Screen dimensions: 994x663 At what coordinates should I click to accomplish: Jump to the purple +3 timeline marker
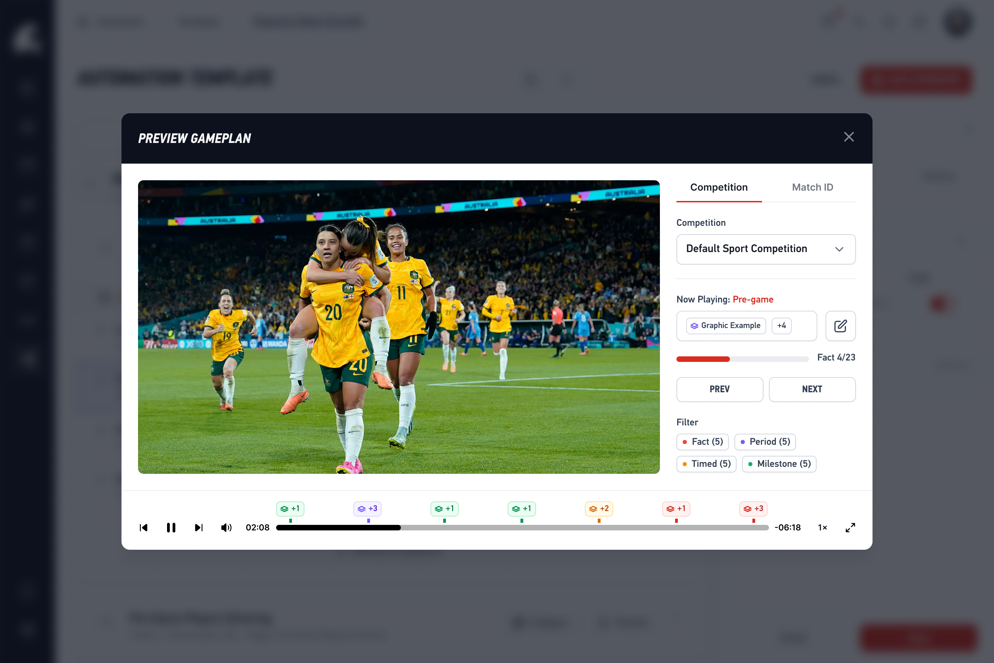[x=367, y=509]
